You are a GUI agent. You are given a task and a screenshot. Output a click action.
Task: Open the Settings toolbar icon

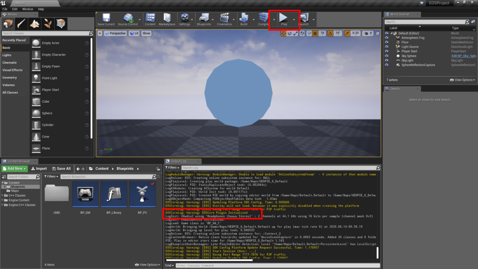click(184, 20)
